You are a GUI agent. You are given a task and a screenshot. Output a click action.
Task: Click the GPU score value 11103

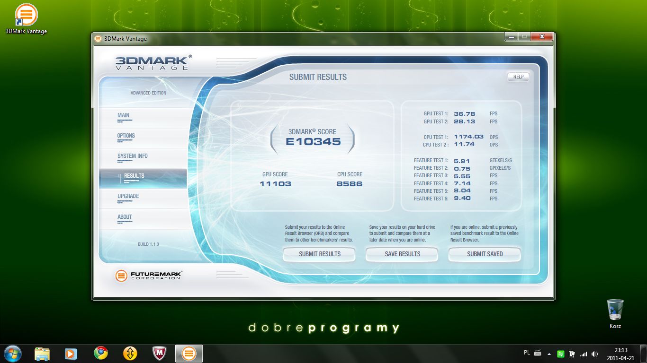[x=275, y=184]
